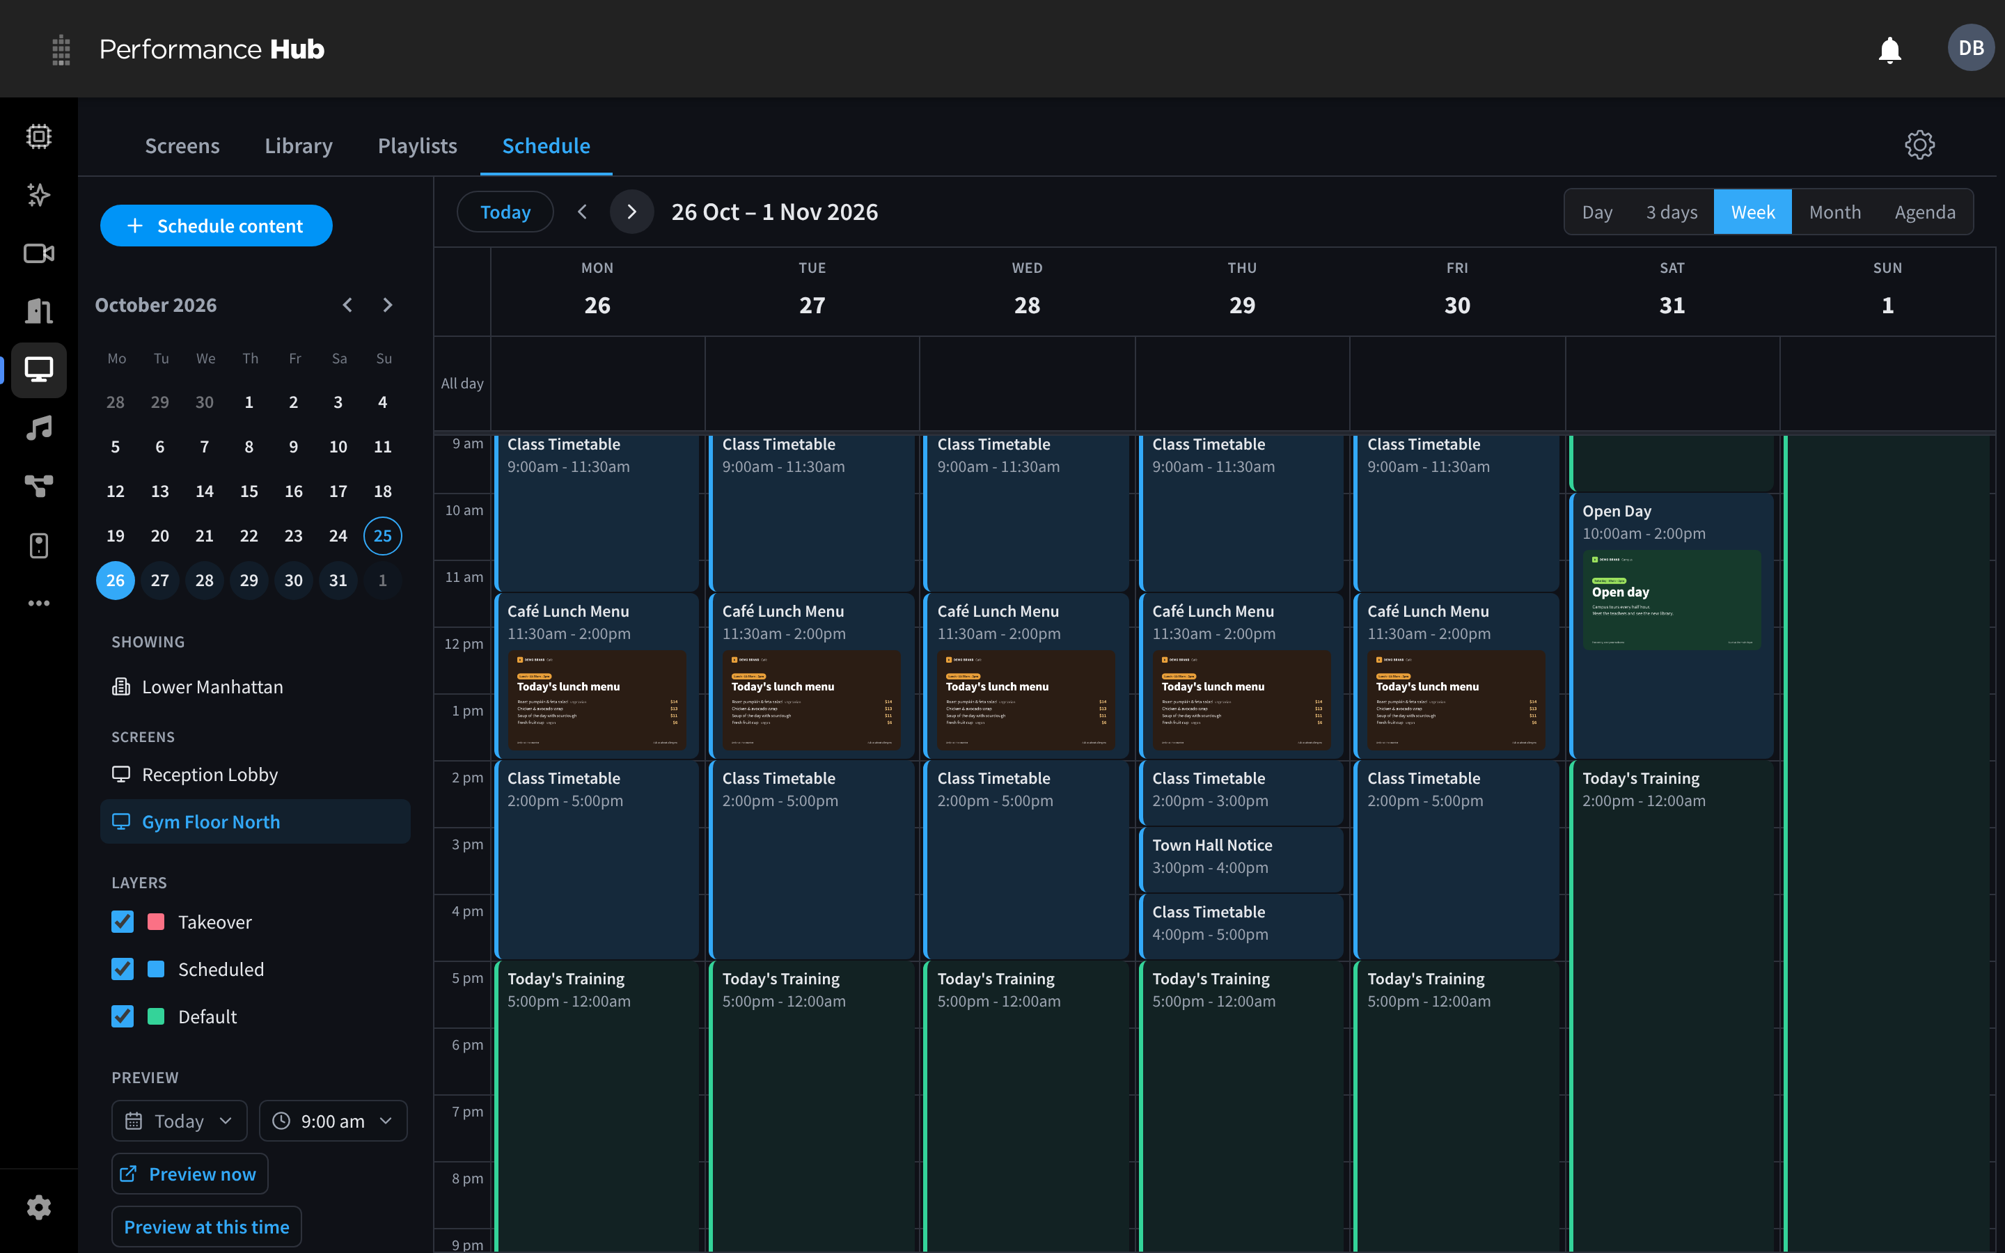Open the Open Day event thumbnail on Saturday

[x=1671, y=600]
